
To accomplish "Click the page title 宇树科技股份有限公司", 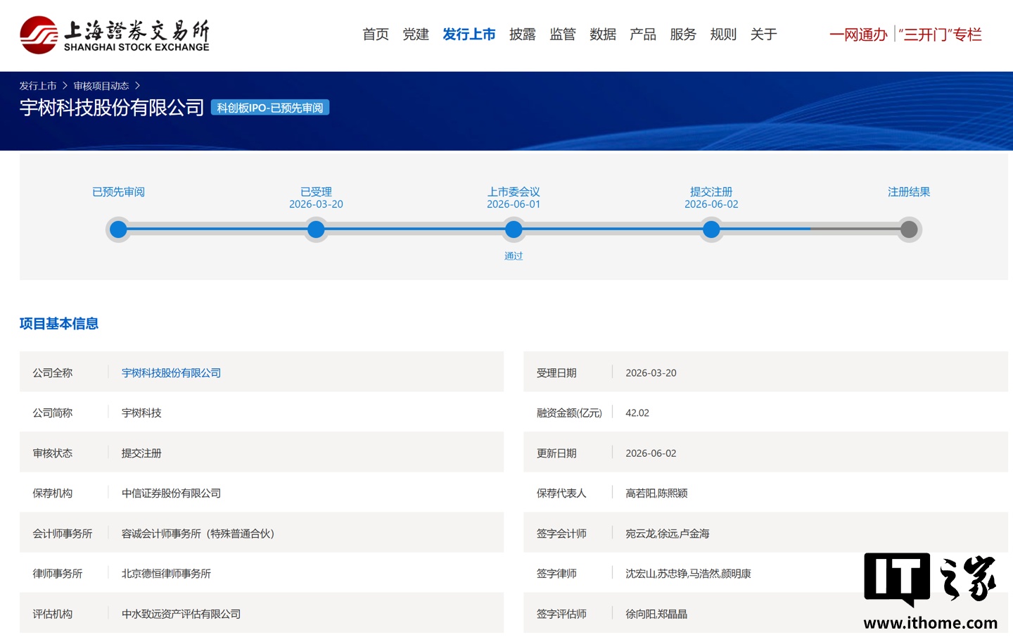I will tap(112, 108).
